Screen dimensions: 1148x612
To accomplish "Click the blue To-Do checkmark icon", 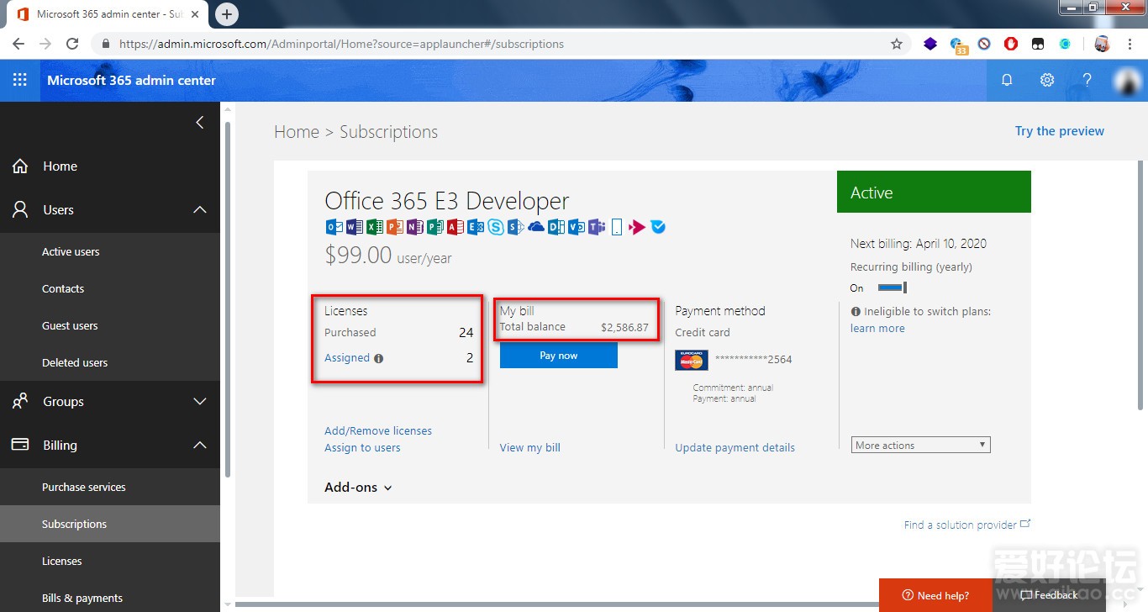I will click(658, 227).
